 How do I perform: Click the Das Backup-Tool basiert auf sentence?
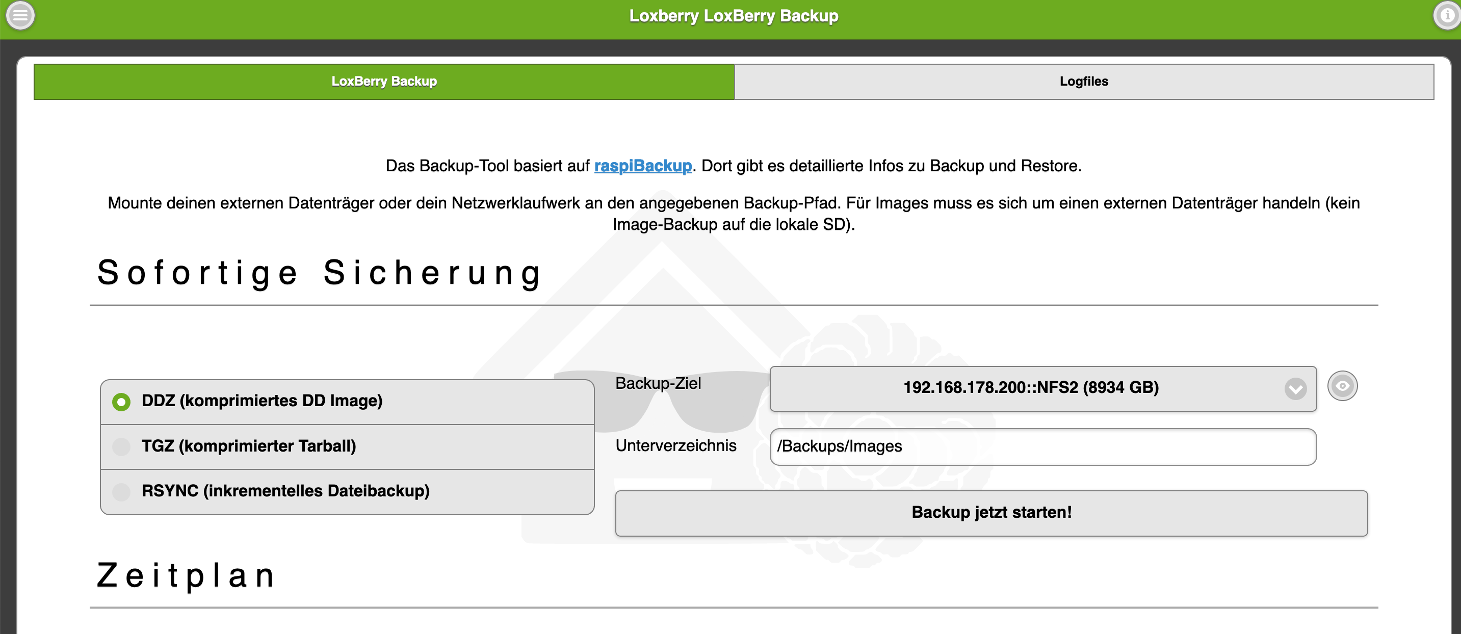pos(488,166)
